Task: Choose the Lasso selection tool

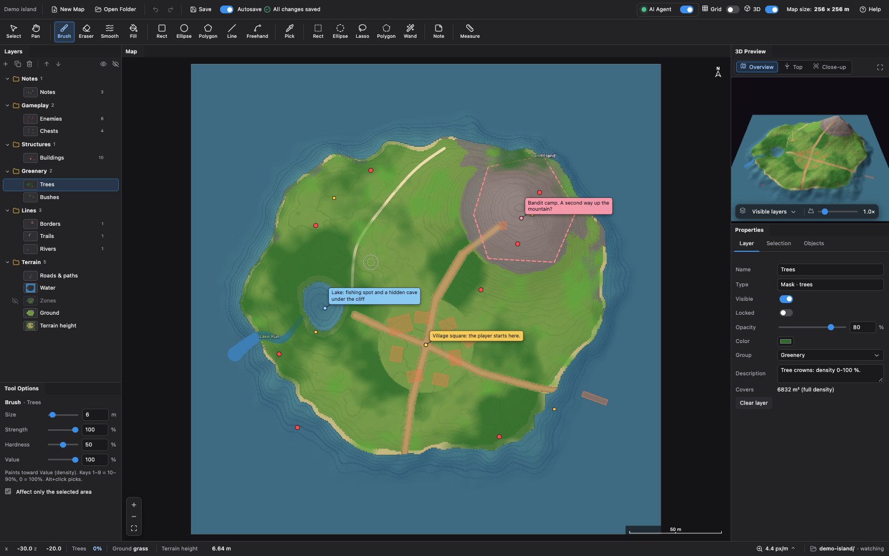Action: pyautogui.click(x=362, y=31)
